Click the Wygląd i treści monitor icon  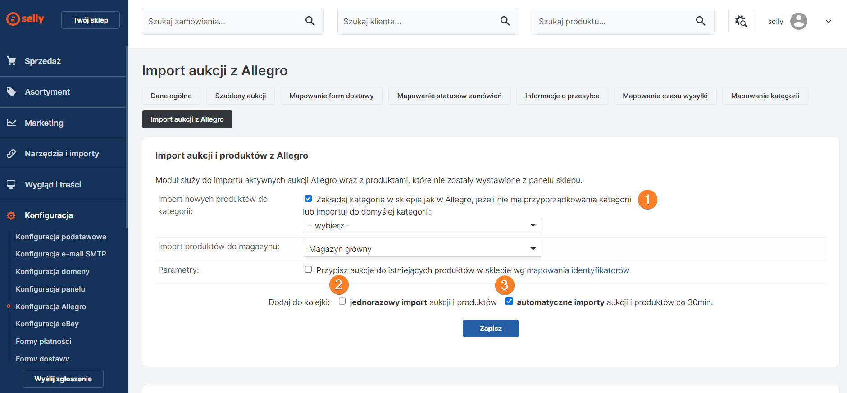tap(11, 185)
